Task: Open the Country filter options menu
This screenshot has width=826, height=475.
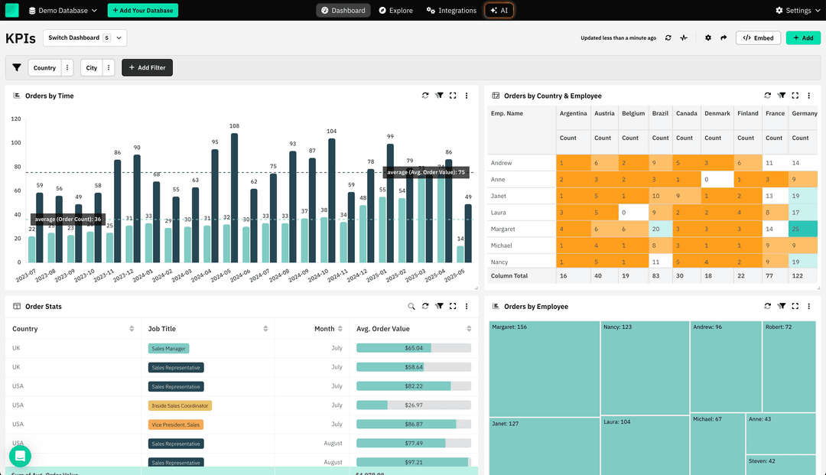Action: tap(67, 67)
